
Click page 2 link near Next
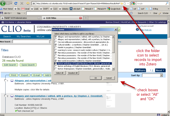pos(152,70)
